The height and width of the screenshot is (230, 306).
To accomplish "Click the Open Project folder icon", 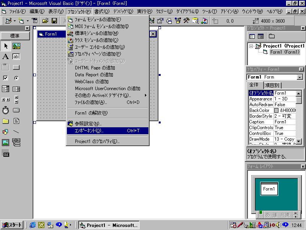I will (45, 21).
